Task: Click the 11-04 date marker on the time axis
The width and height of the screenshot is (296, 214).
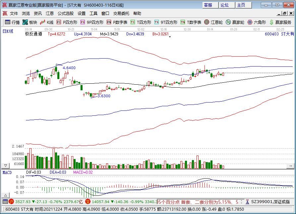Action: [94, 29]
